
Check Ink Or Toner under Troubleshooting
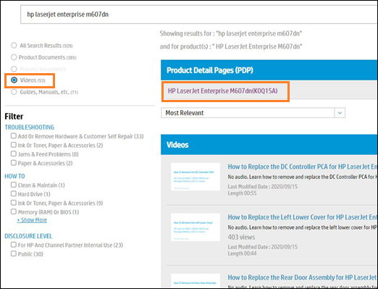tap(14, 145)
